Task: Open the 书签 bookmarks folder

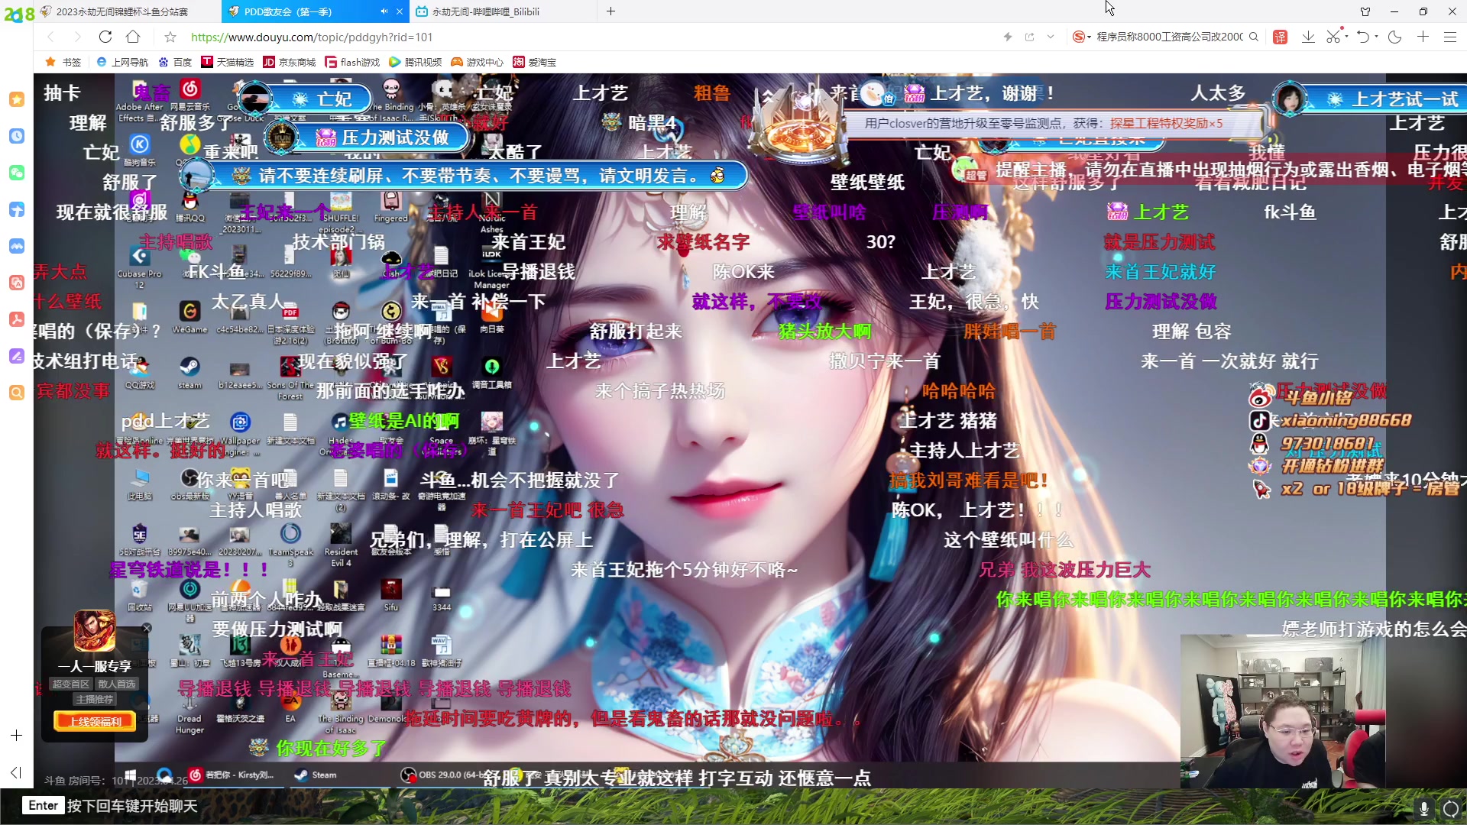Action: [x=63, y=62]
